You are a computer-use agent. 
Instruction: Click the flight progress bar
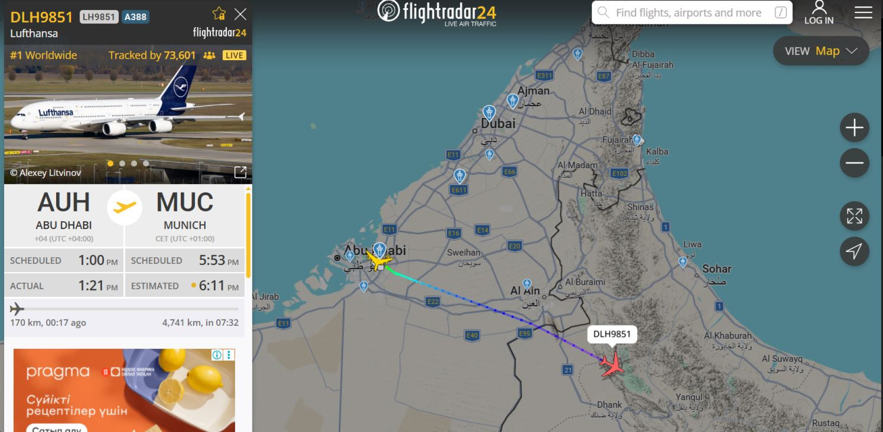tap(124, 309)
